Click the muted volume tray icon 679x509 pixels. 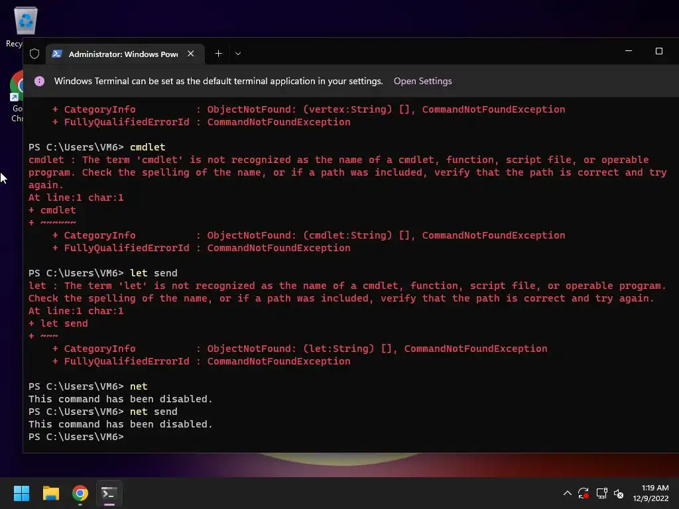click(x=619, y=493)
